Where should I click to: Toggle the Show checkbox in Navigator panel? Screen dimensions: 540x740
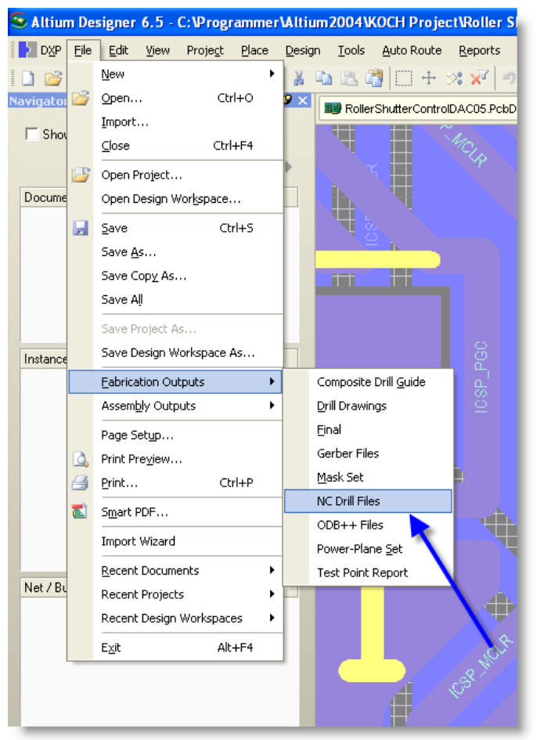pyautogui.click(x=32, y=134)
